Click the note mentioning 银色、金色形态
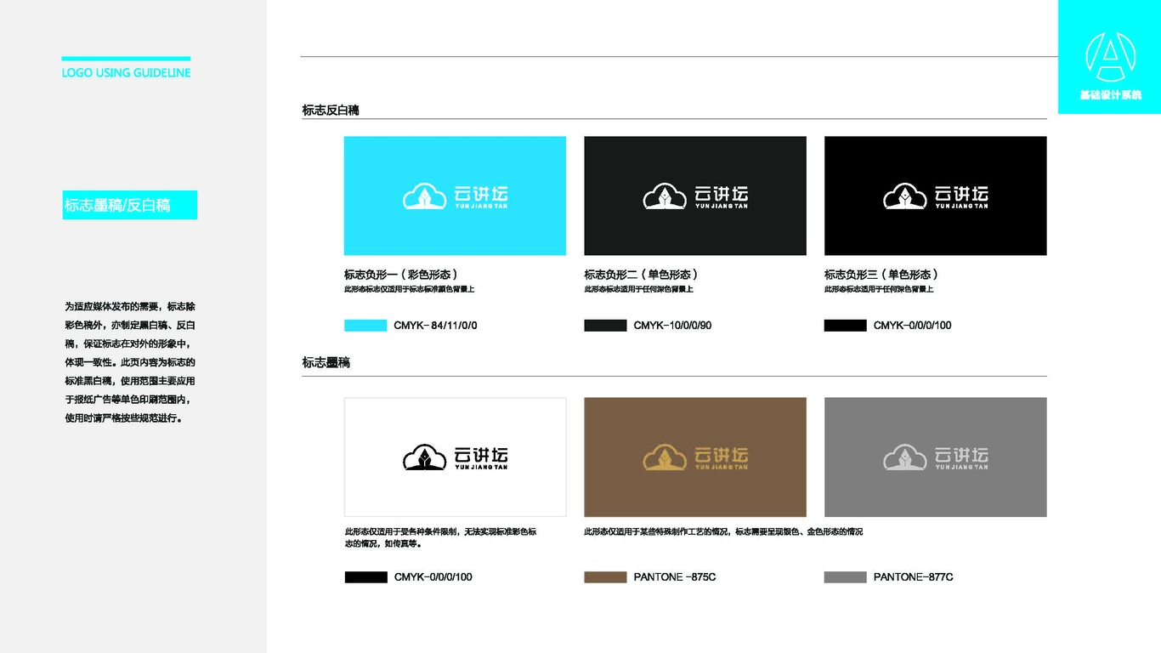 (723, 532)
